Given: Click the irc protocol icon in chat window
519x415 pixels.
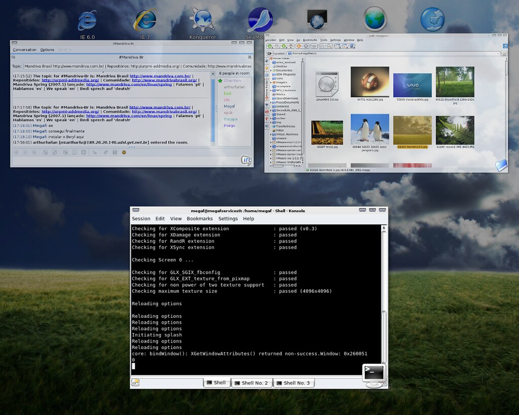Looking at the screenshot, I should (246, 160).
